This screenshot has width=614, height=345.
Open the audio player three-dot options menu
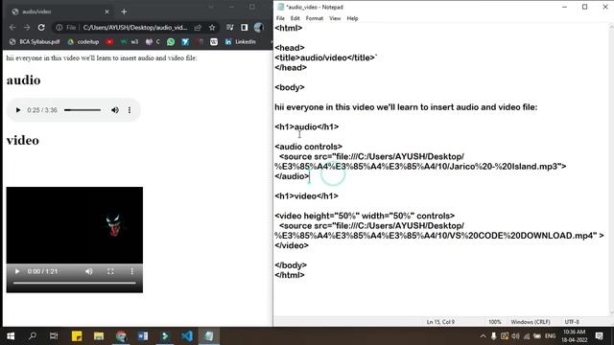click(130, 110)
